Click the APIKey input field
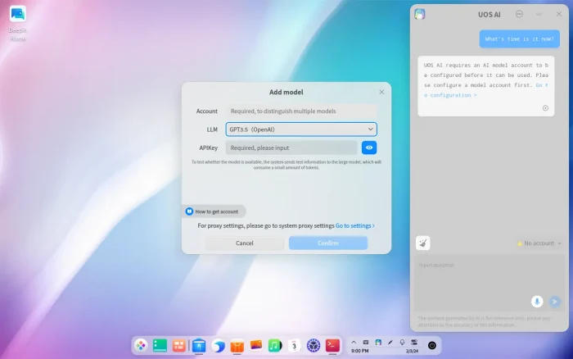 click(x=291, y=148)
